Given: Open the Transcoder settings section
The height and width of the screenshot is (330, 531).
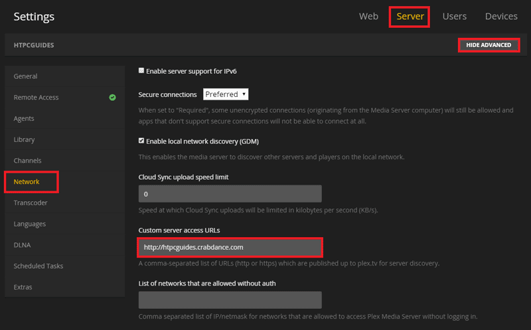Looking at the screenshot, I should pyautogui.click(x=31, y=203).
